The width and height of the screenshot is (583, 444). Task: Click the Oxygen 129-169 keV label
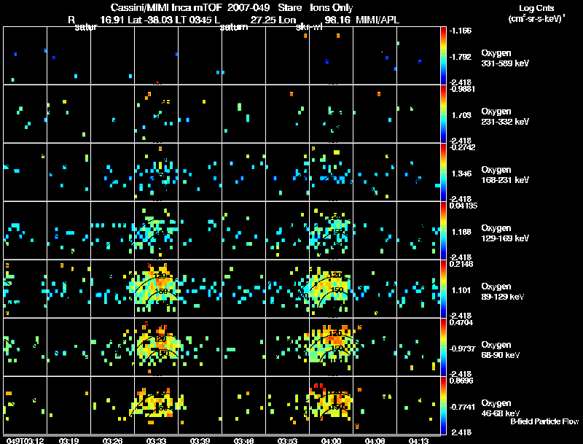[505, 233]
